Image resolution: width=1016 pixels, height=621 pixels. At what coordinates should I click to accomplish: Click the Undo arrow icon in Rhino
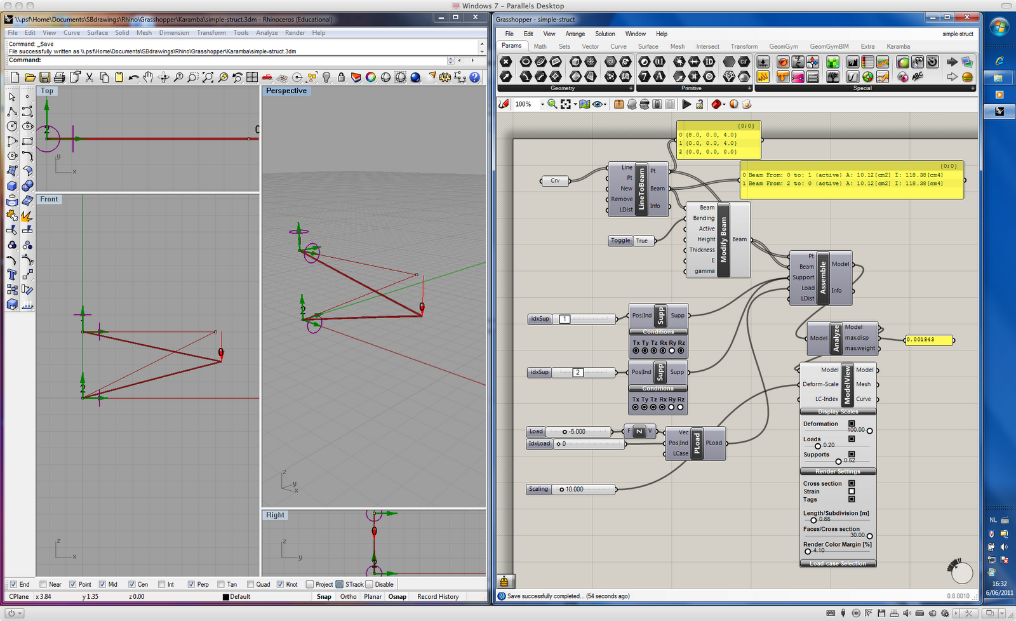pyautogui.click(x=133, y=77)
